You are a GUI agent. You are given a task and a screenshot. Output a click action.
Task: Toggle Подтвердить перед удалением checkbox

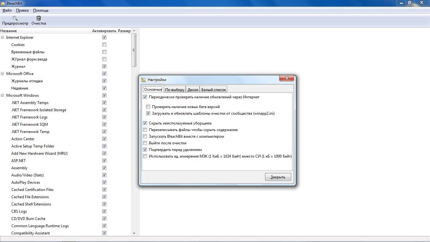click(145, 150)
